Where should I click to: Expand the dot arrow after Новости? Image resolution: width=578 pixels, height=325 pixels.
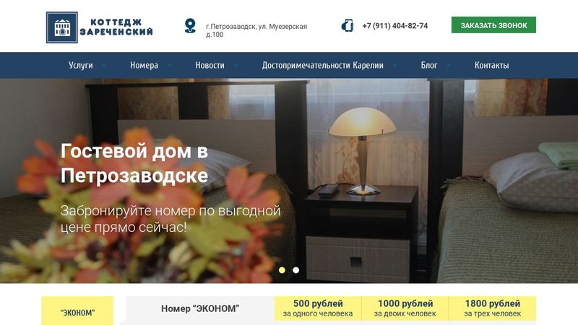click(236, 65)
